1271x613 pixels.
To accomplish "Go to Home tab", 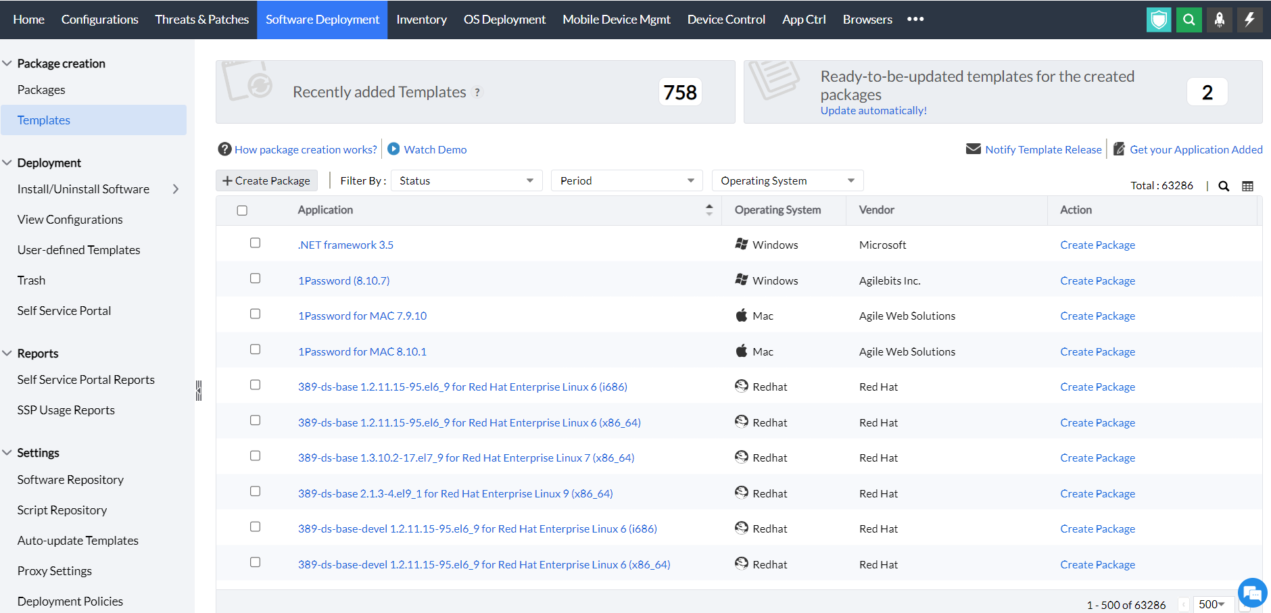I will (28, 20).
